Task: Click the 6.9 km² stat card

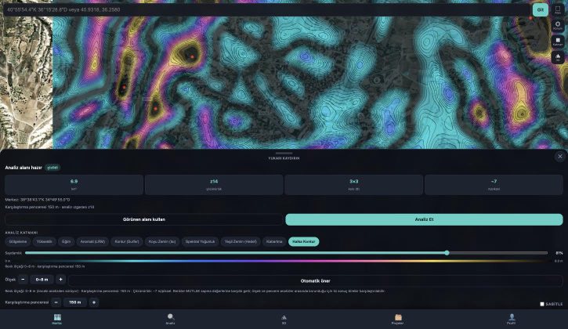Action: coord(74,185)
